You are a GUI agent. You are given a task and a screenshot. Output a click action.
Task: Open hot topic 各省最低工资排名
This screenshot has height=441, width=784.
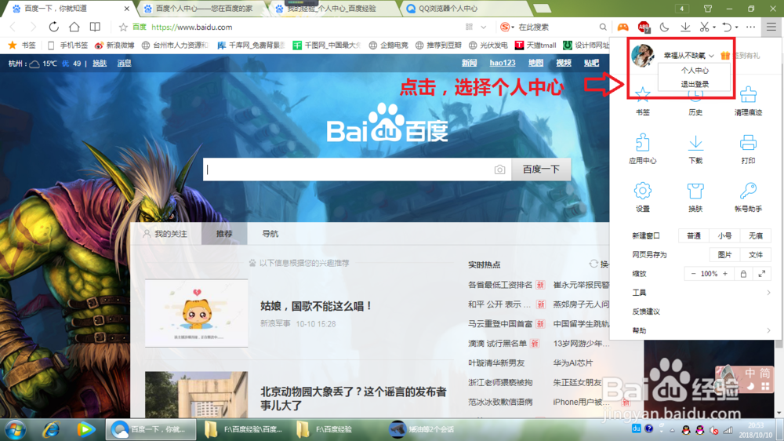(x=500, y=285)
